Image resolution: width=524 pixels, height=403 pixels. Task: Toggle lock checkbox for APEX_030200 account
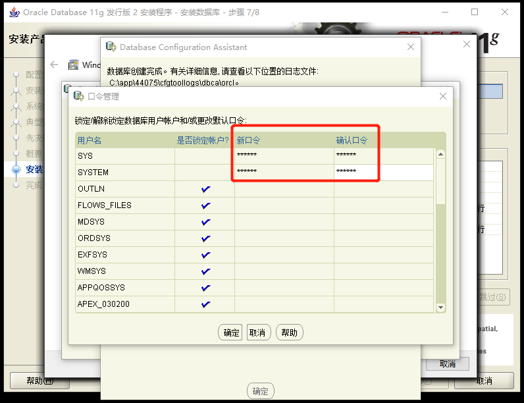tap(205, 304)
